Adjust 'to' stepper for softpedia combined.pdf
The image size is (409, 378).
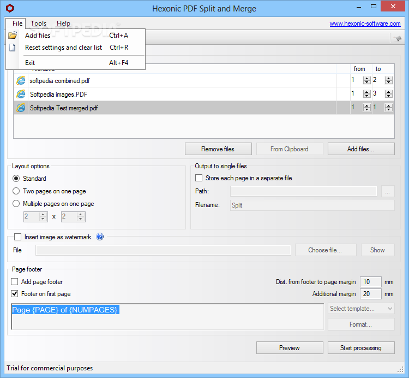[389, 80]
